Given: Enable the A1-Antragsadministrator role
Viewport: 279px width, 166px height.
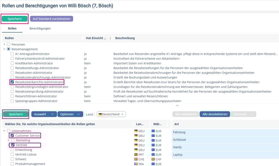Looking at the screenshot, I should [12, 54].
